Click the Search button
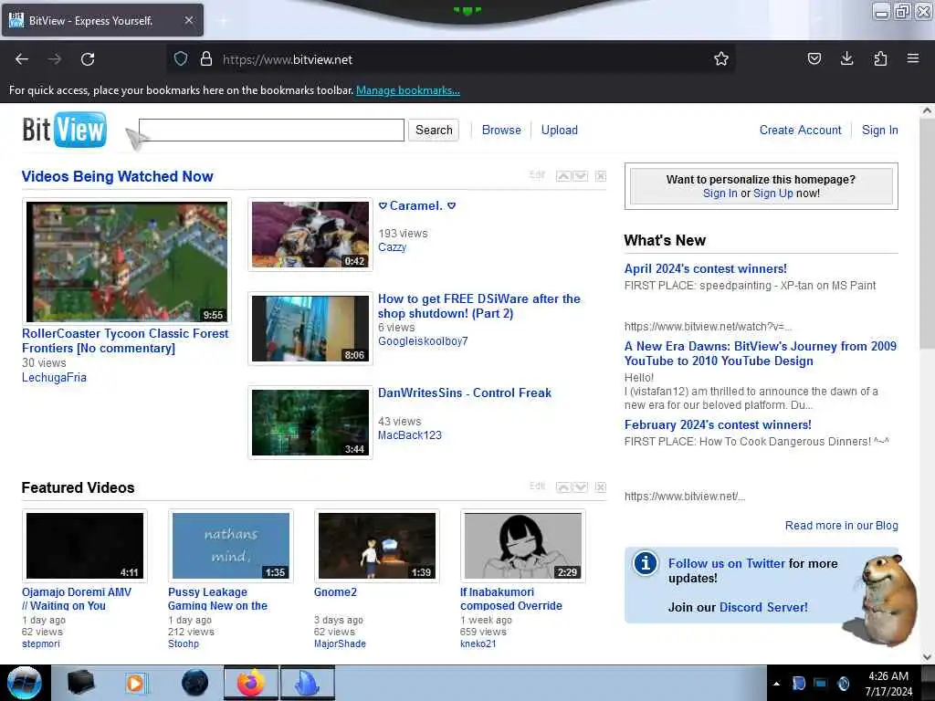 [434, 130]
